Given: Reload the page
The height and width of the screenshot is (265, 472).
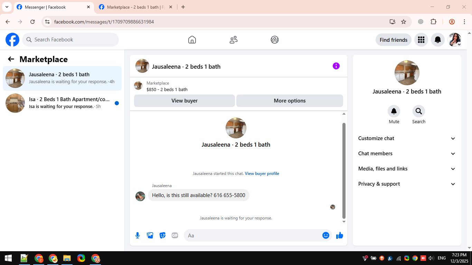Looking at the screenshot, I should pos(32,22).
